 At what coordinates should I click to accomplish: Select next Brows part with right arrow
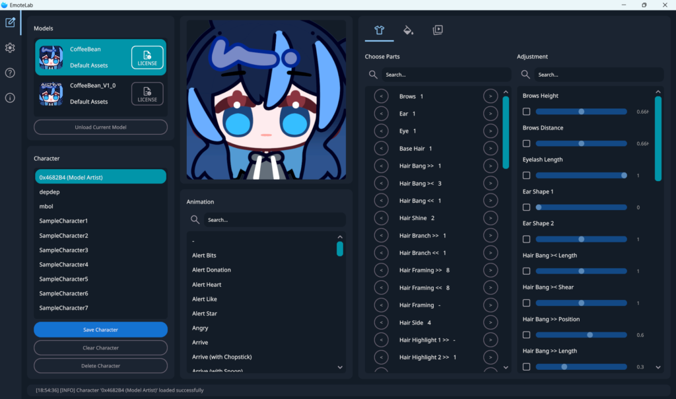click(x=490, y=96)
